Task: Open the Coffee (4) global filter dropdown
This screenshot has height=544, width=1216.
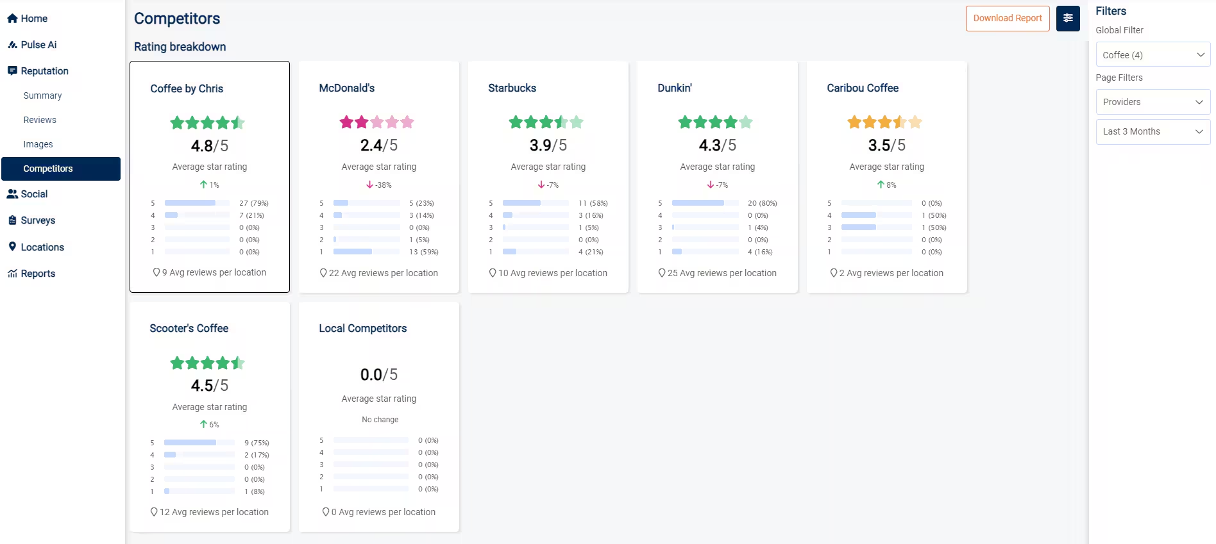Action: coord(1153,55)
